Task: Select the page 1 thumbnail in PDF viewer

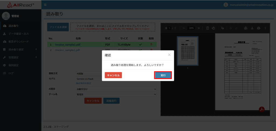Action: [188, 51]
